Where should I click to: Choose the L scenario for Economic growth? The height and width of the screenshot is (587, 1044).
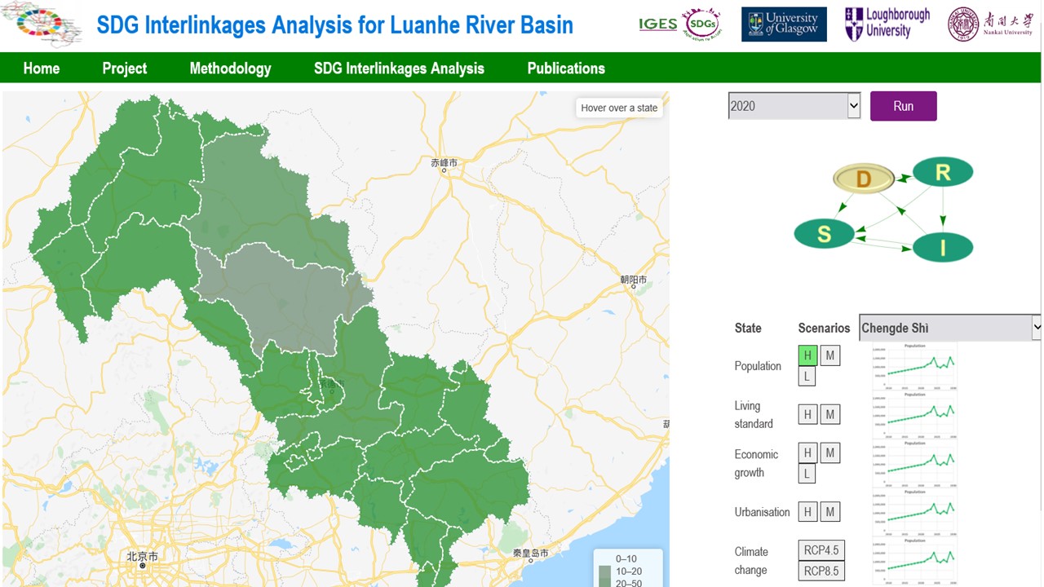pyautogui.click(x=807, y=474)
